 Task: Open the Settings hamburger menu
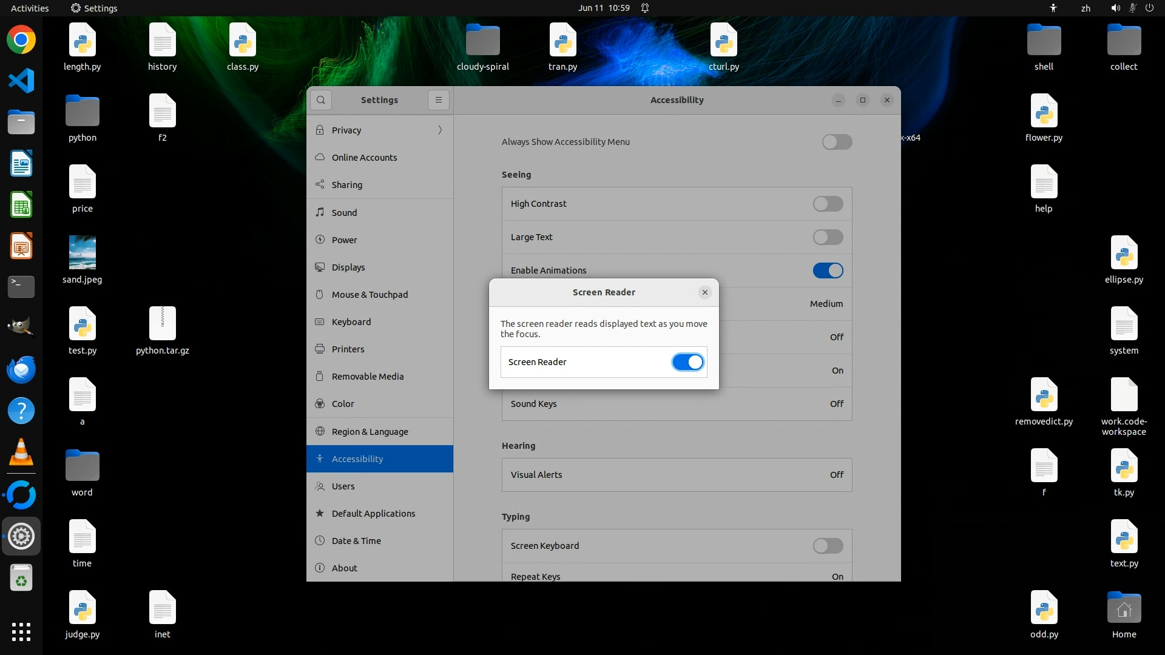coord(439,100)
